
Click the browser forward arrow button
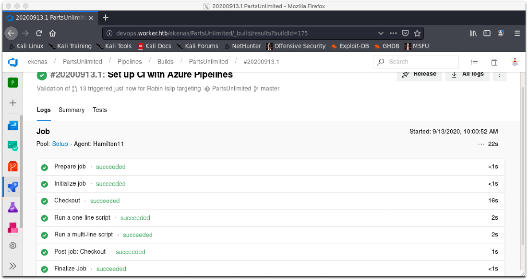25,33
